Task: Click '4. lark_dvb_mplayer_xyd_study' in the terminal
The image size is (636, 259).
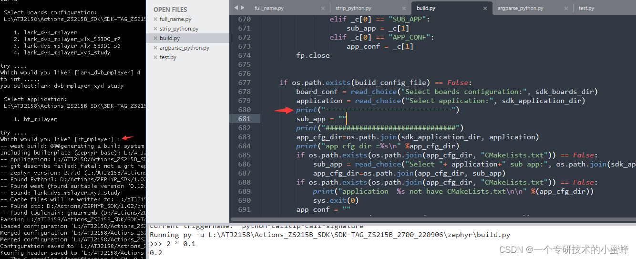Action: [x=62, y=52]
